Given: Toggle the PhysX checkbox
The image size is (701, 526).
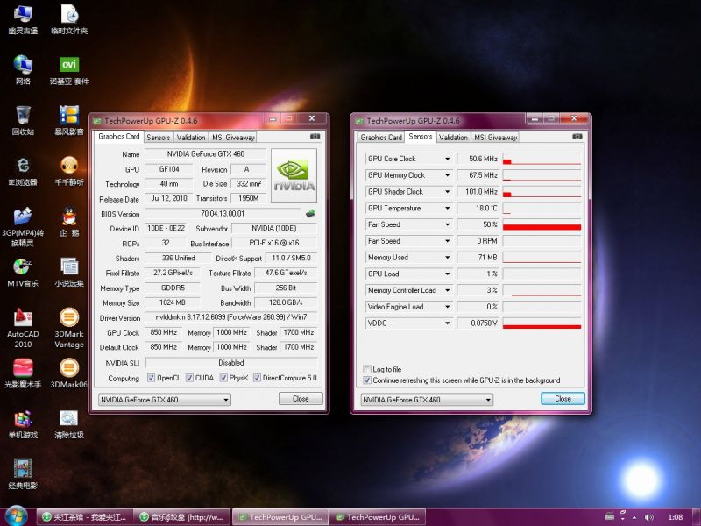Looking at the screenshot, I should point(223,378).
